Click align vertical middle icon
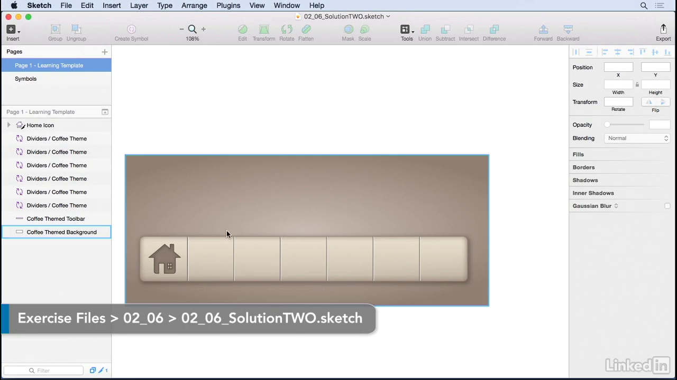Image resolution: width=677 pixels, height=380 pixels. 655,52
